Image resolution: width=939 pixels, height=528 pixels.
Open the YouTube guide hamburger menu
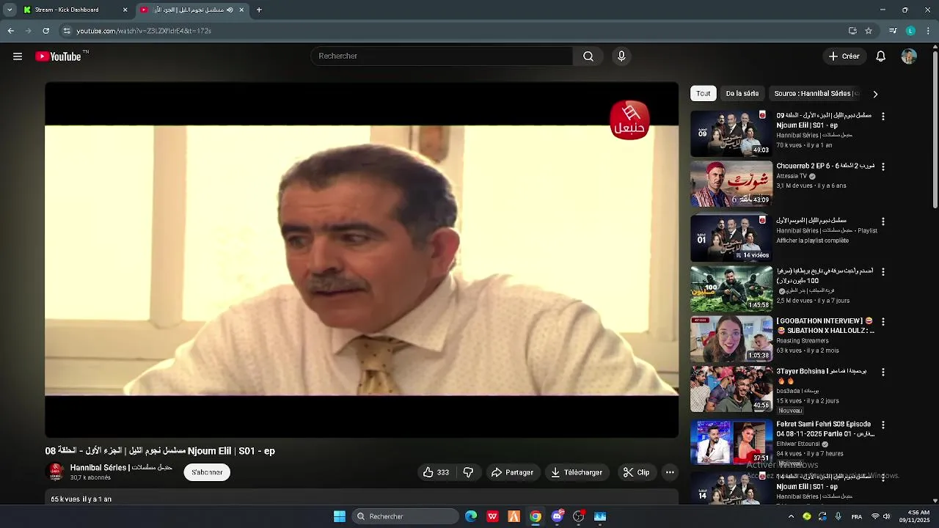18,56
